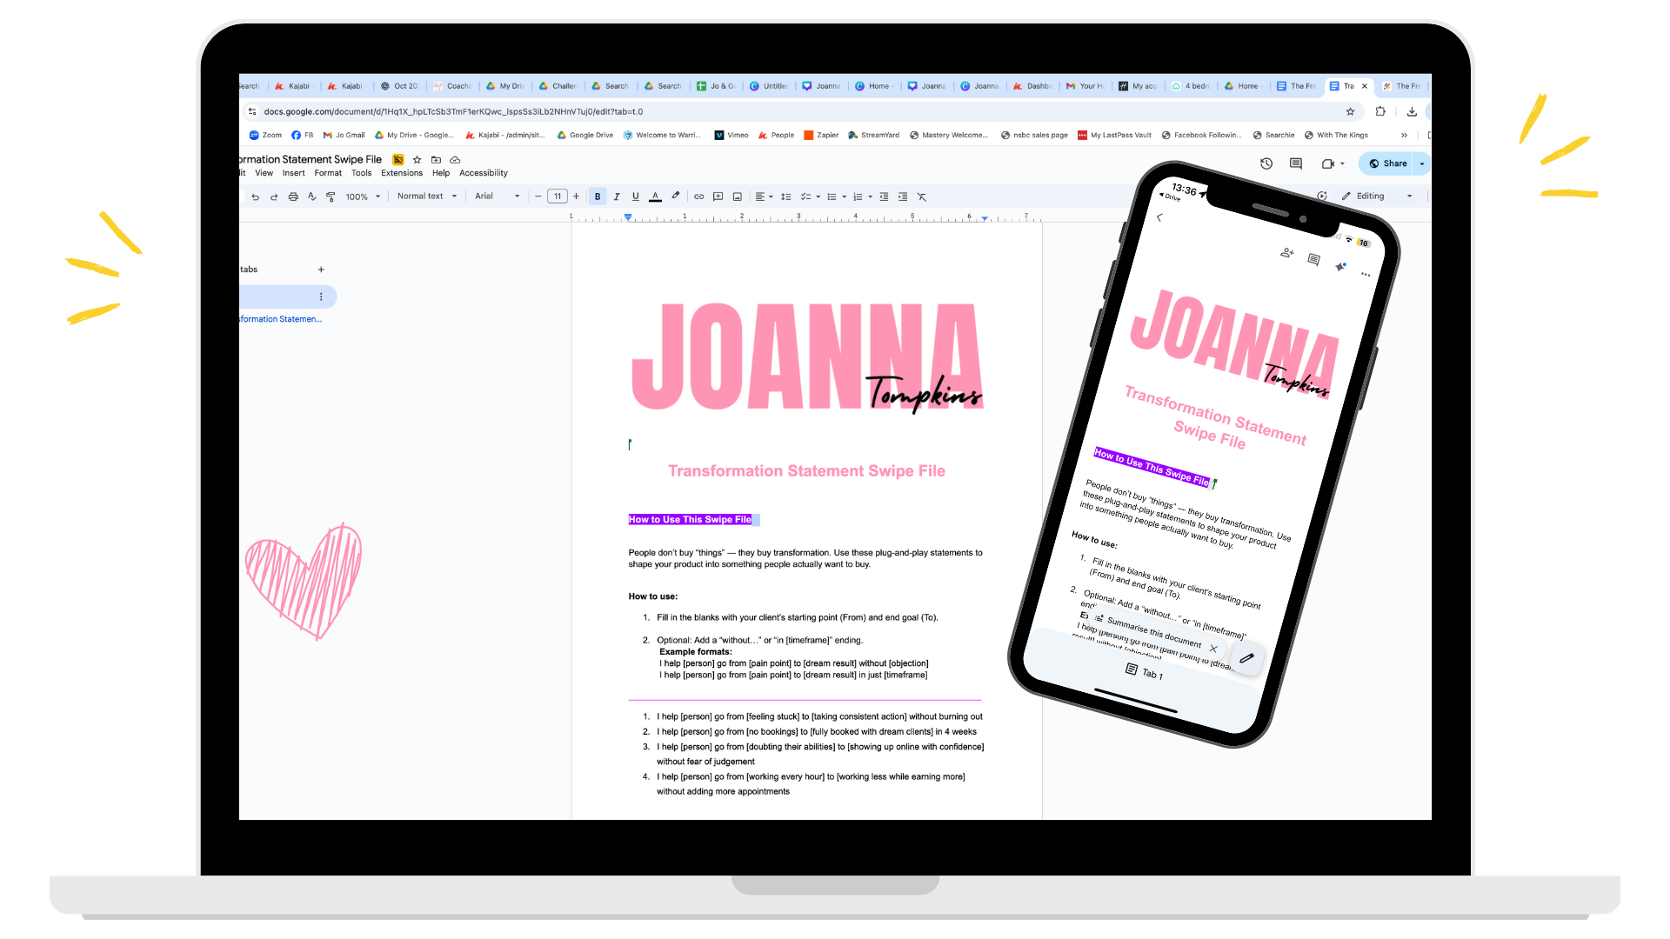Toggle bold formatting in toolbar

tap(598, 196)
